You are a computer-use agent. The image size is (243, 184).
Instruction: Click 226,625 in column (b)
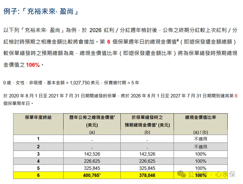147,161
